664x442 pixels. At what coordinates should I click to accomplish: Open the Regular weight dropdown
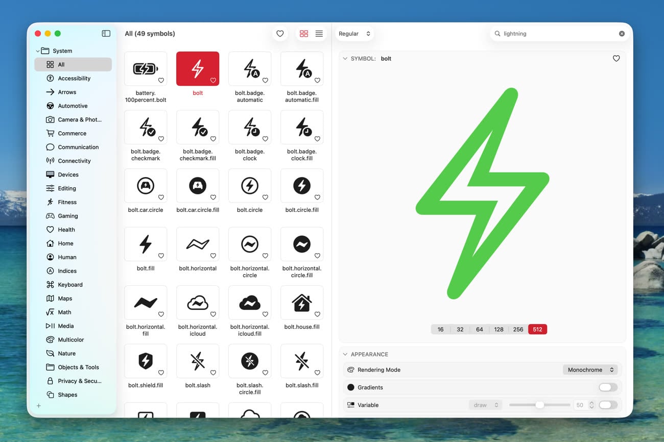(x=354, y=33)
